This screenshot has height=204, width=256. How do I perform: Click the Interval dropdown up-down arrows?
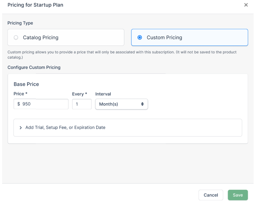(x=142, y=104)
